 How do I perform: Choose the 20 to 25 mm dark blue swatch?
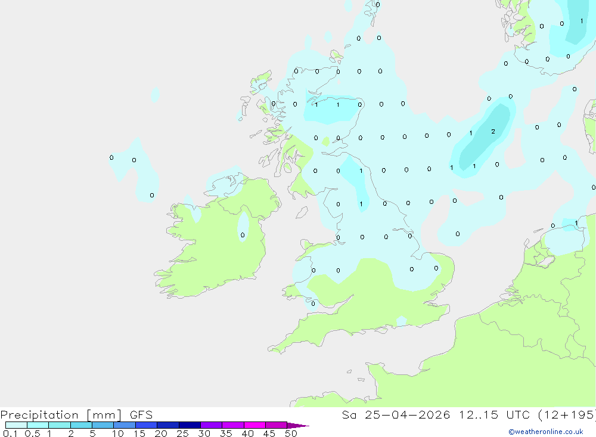[168, 425]
